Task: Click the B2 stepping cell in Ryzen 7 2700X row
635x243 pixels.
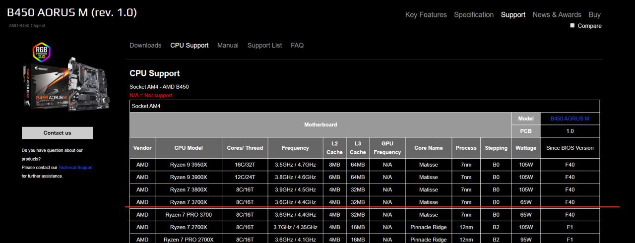Action: (x=496, y=227)
